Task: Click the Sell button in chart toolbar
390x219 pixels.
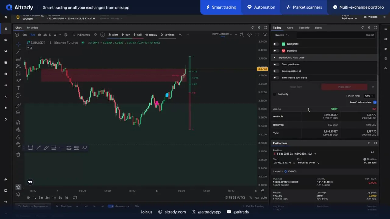Action: pos(137,35)
